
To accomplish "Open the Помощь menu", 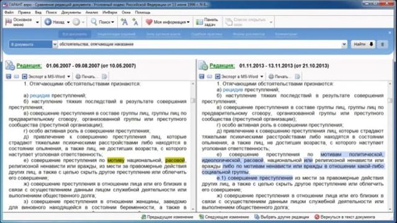I will point(143,12).
